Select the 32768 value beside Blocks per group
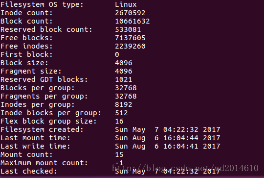The height and width of the screenshot is (178, 264). click(x=126, y=88)
